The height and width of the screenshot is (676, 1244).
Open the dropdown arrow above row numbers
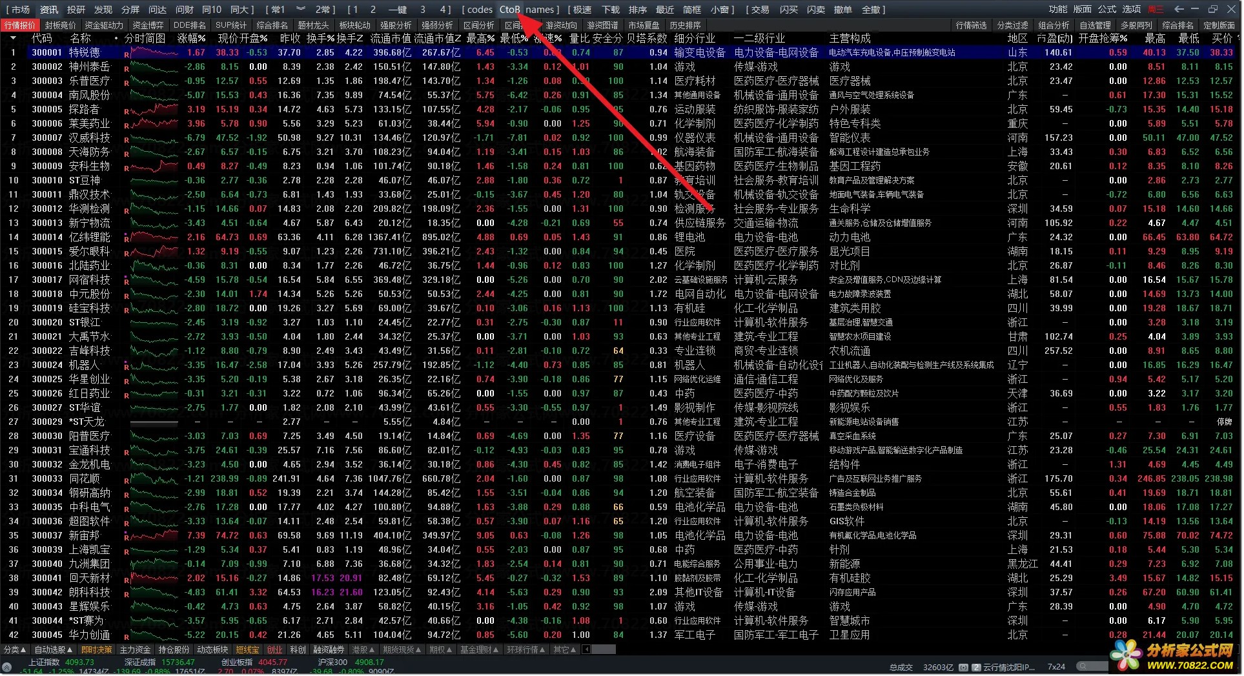coord(13,38)
